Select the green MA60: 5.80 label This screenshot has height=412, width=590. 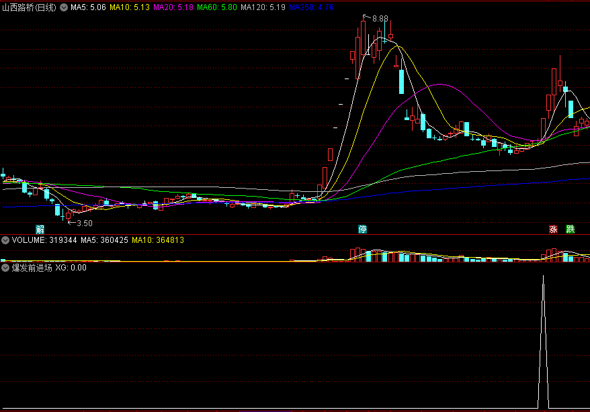[x=217, y=7]
